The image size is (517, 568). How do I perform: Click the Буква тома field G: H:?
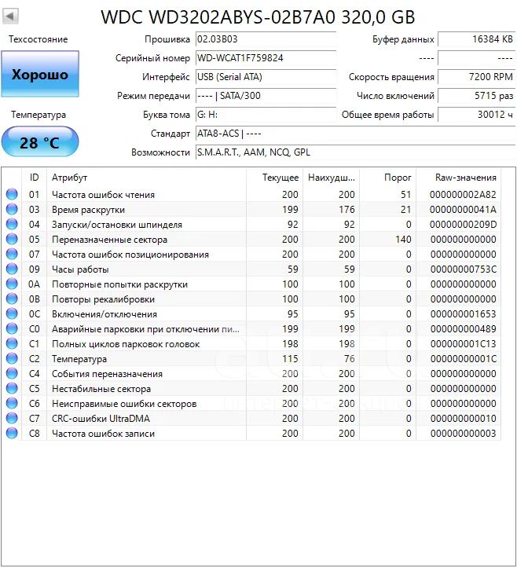pyautogui.click(x=266, y=115)
